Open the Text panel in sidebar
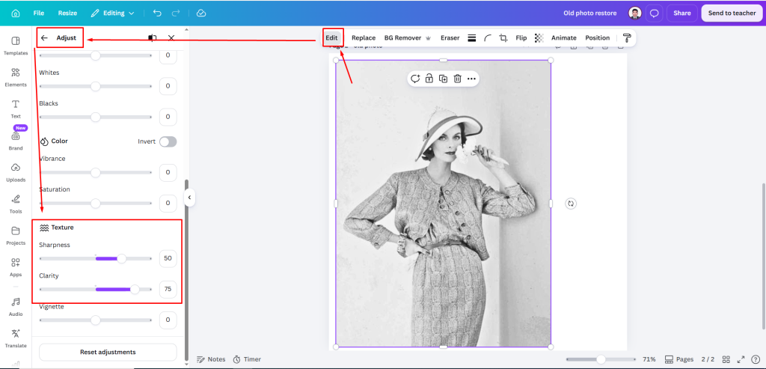Screen dimensions: 766x369 click(16, 109)
